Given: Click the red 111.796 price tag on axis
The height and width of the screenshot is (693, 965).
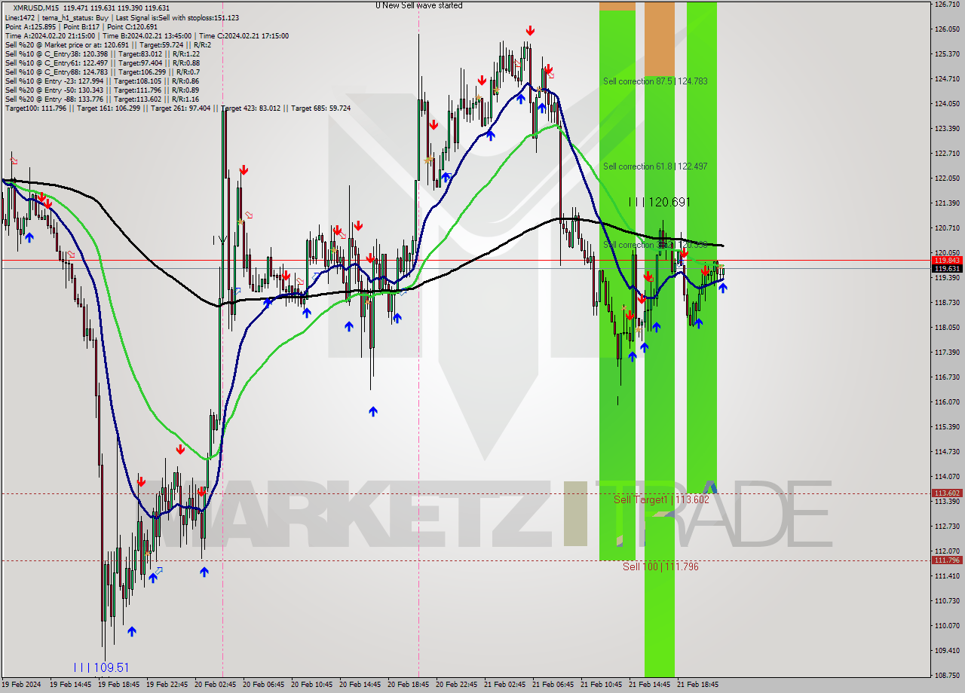Looking at the screenshot, I should point(947,560).
